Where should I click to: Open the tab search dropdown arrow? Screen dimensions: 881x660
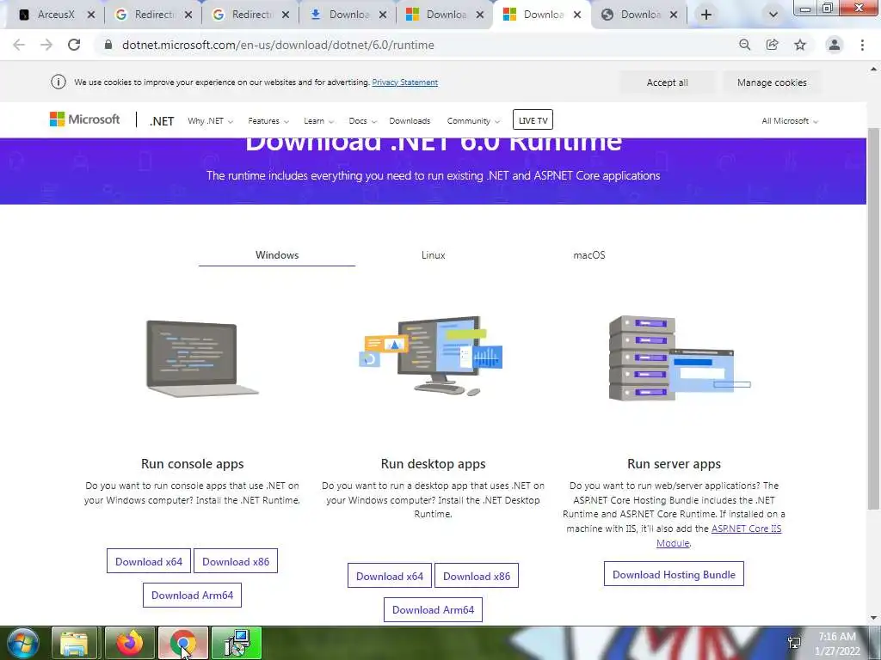point(773,15)
